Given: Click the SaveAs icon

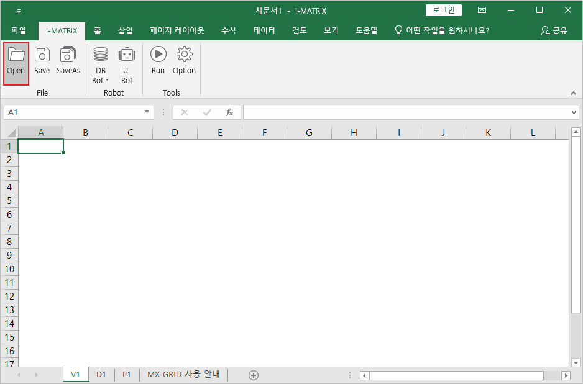Looking at the screenshot, I should tap(68, 60).
